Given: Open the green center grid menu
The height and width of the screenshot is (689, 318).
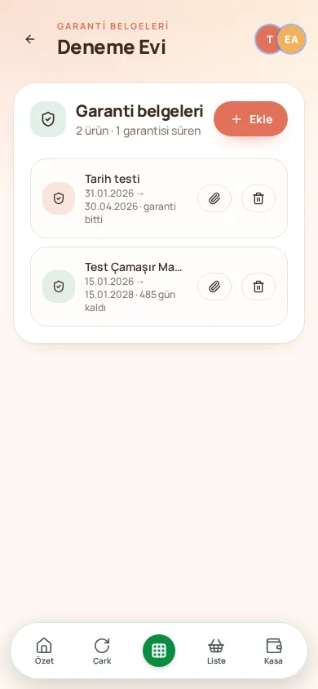Looking at the screenshot, I should coord(159,651).
